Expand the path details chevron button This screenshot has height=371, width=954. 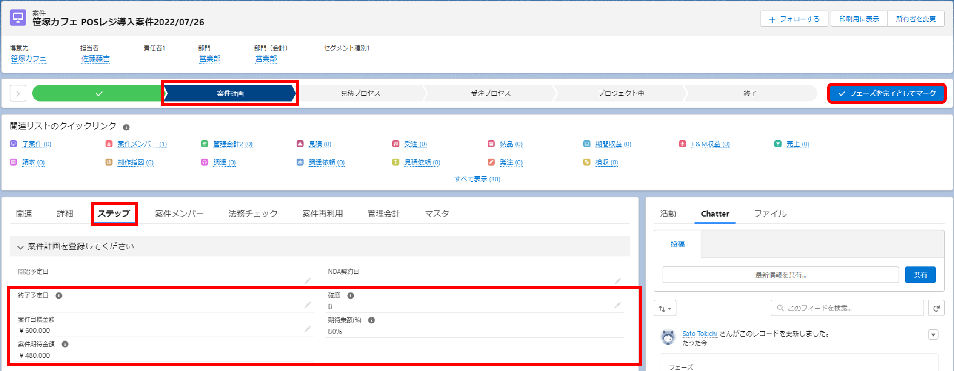coord(18,93)
